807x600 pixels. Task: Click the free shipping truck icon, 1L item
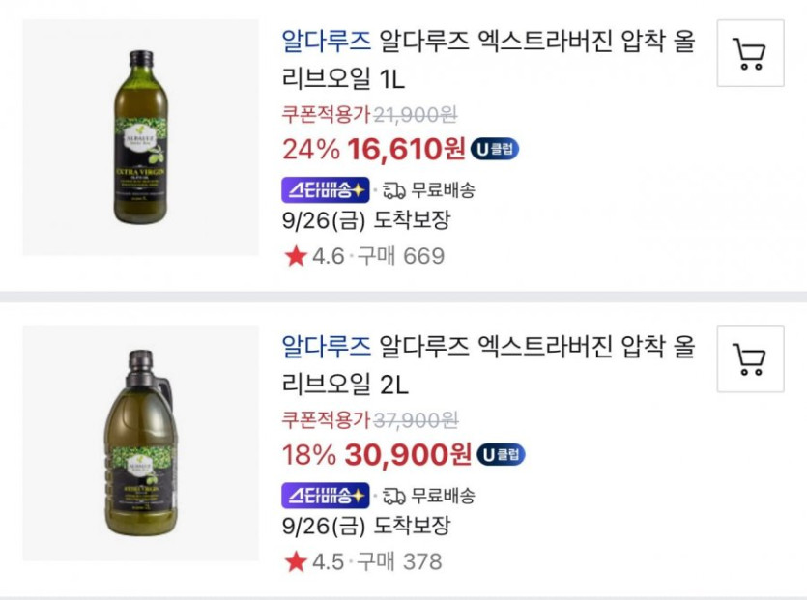pyautogui.click(x=393, y=189)
